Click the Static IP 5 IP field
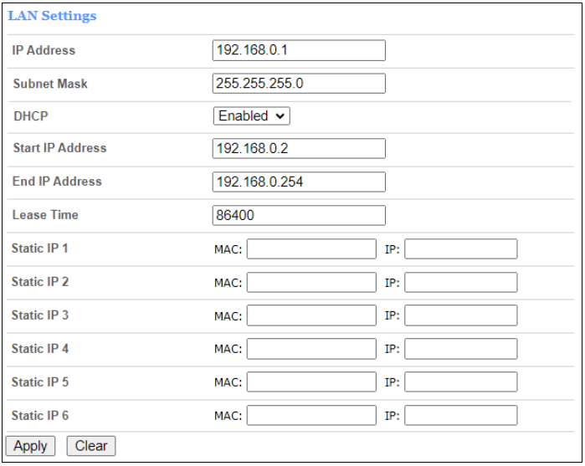 [461, 382]
